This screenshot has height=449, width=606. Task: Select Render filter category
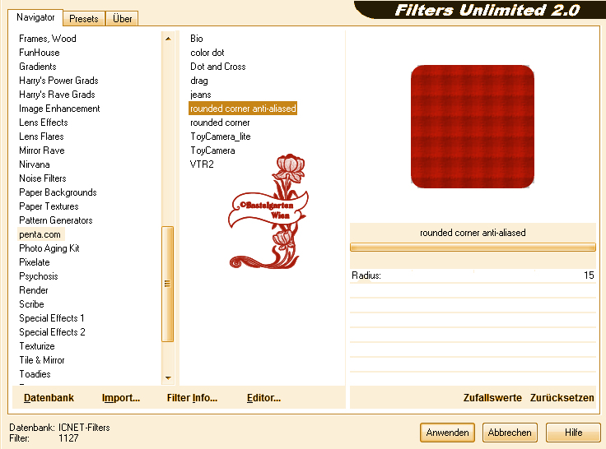34,290
